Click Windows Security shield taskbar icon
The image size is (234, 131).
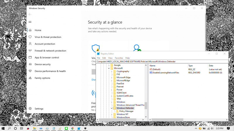(85, 128)
